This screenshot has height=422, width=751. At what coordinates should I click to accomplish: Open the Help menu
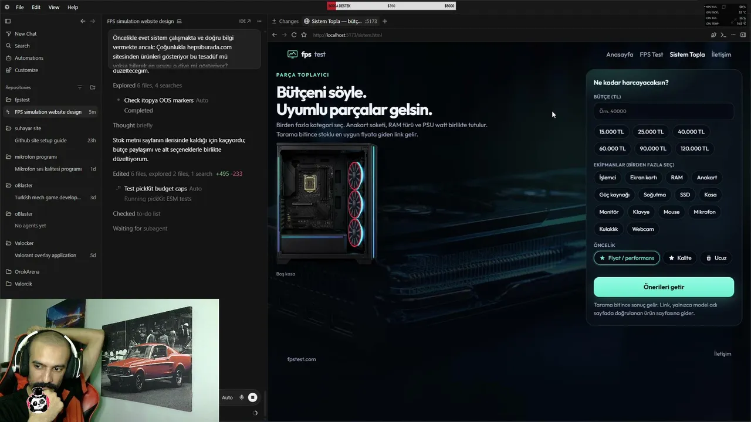point(73,7)
